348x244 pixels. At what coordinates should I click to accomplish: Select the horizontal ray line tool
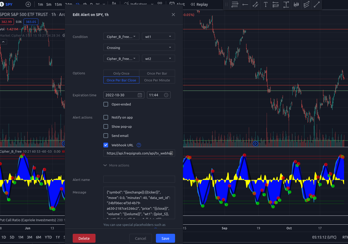click(245, 4)
